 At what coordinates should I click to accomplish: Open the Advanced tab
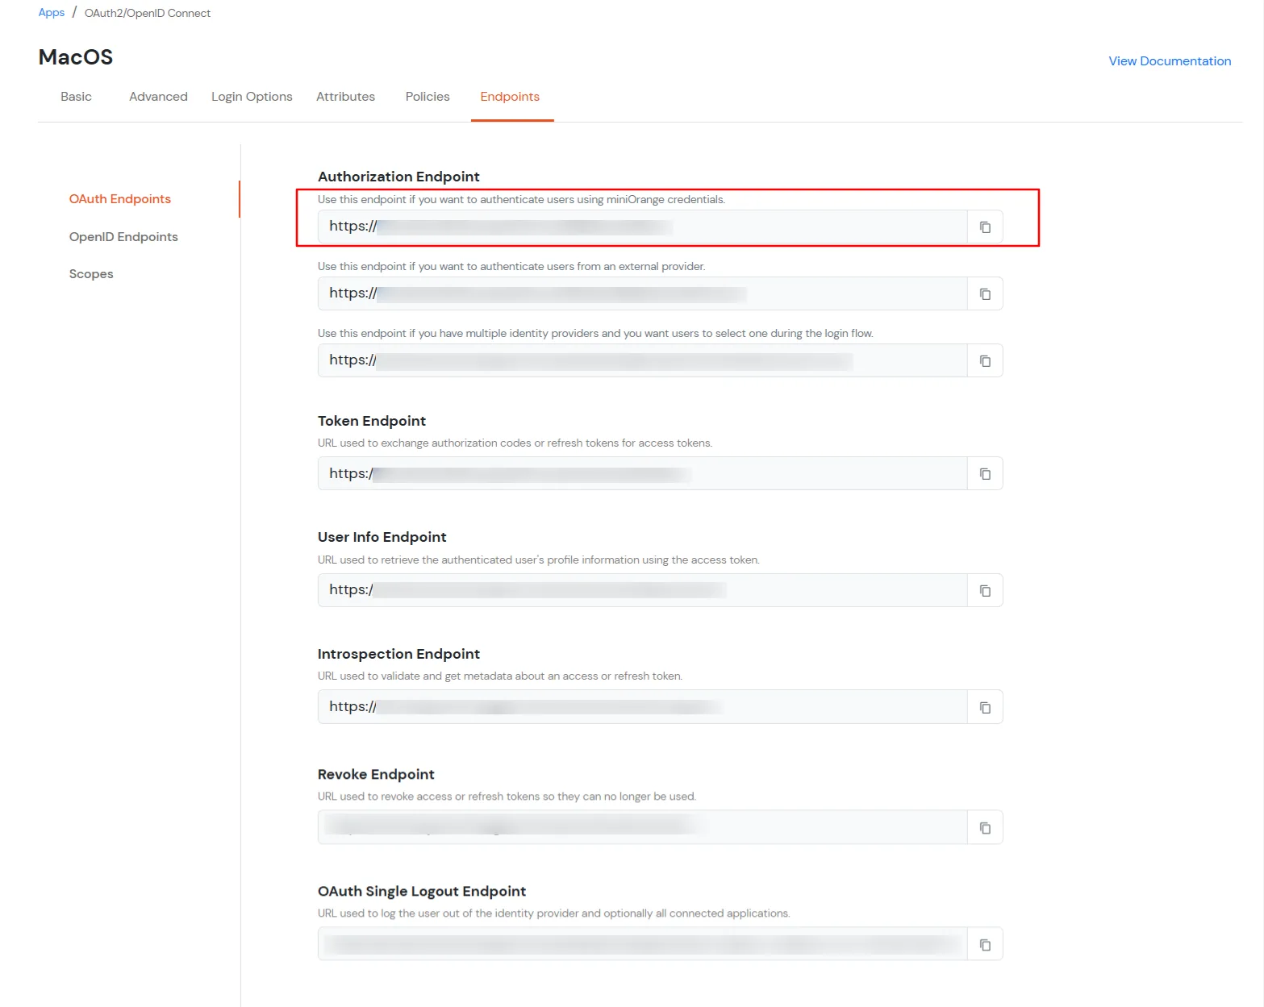pos(158,97)
